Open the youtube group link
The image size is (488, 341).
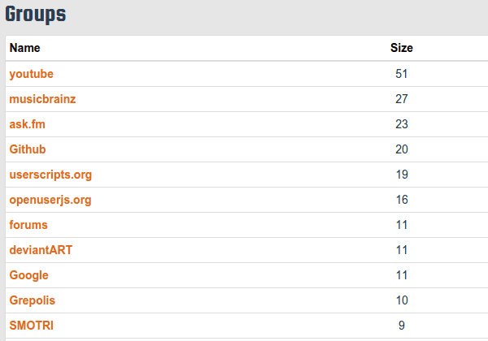coord(31,74)
